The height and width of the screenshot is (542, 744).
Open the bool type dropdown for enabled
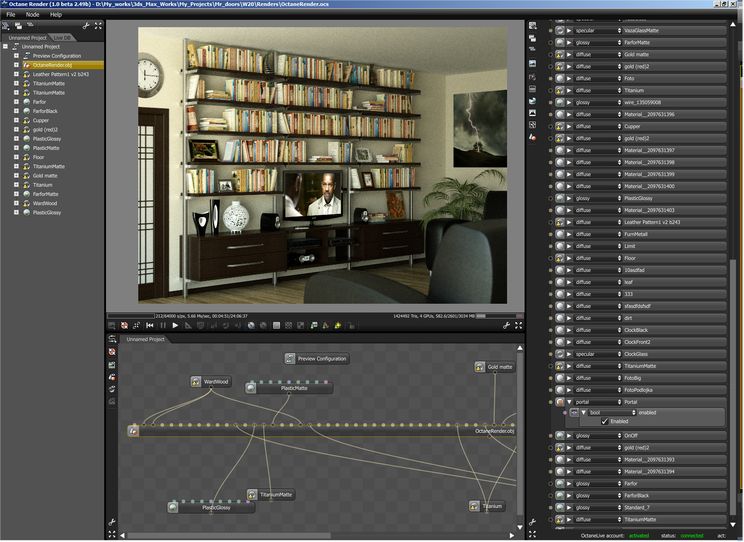point(613,412)
